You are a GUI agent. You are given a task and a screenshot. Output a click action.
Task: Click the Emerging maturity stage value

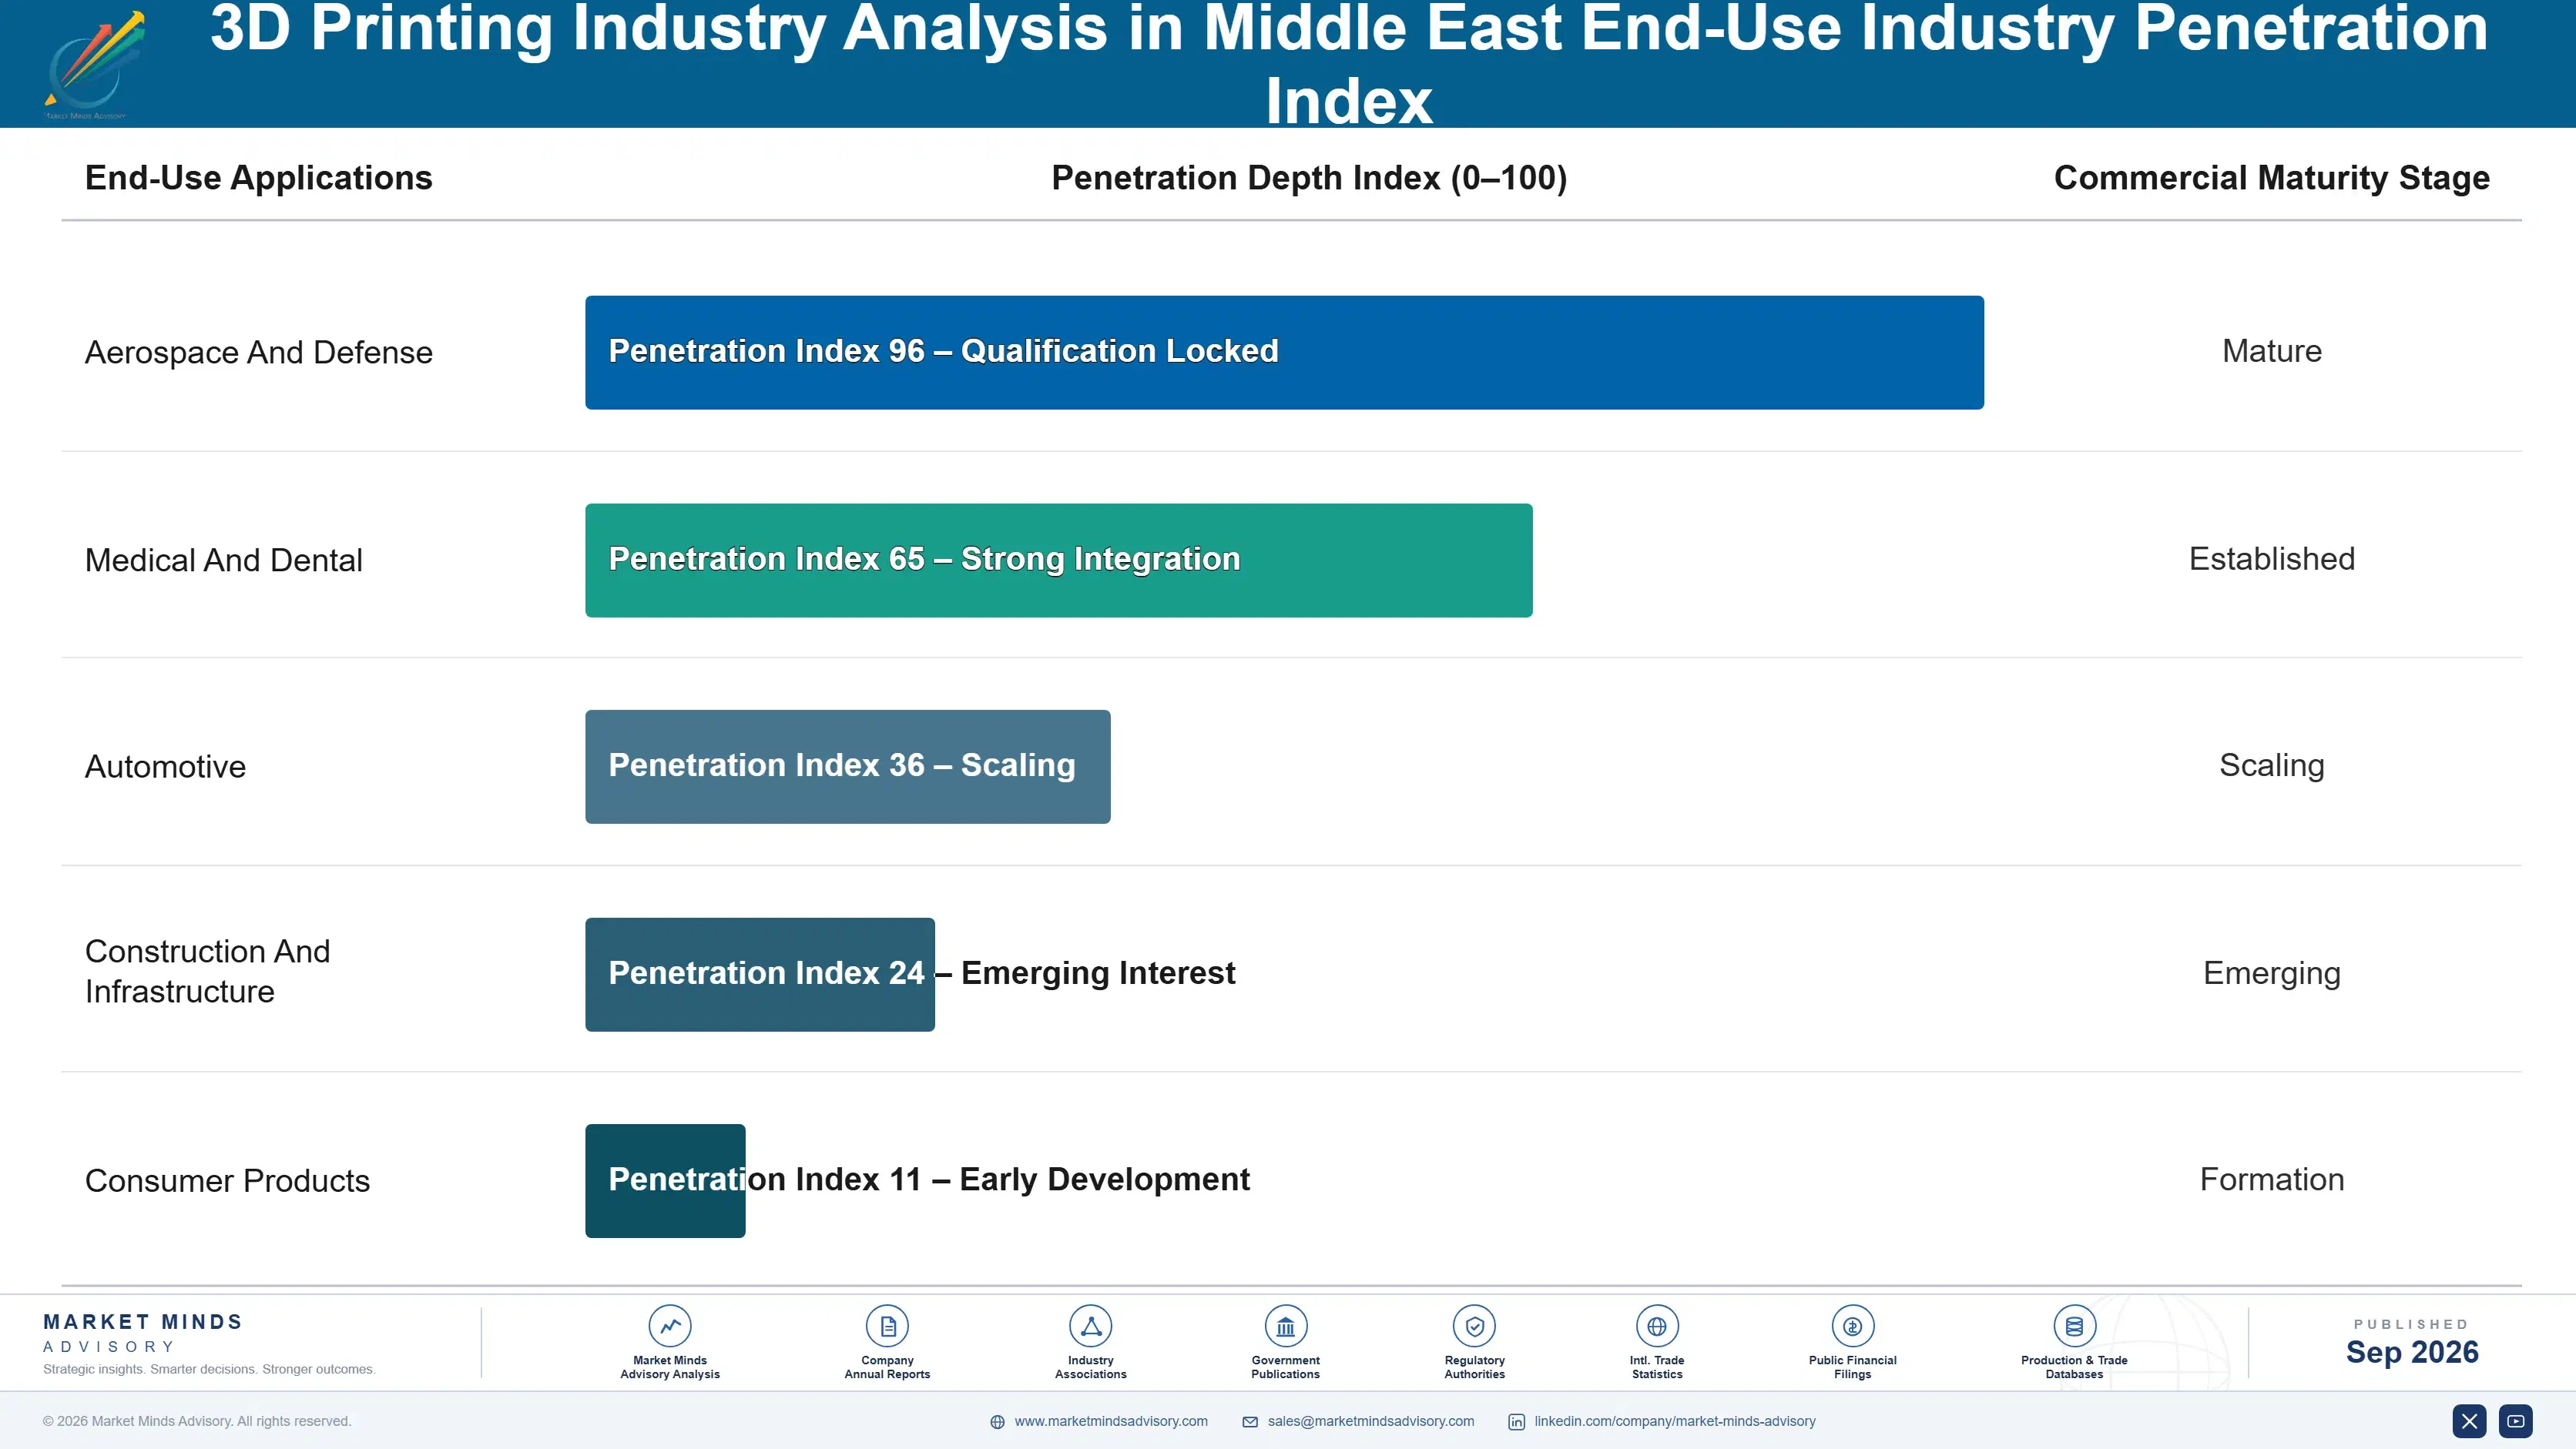(2271, 973)
